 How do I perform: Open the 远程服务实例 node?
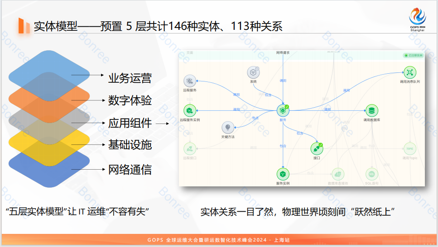(190, 110)
